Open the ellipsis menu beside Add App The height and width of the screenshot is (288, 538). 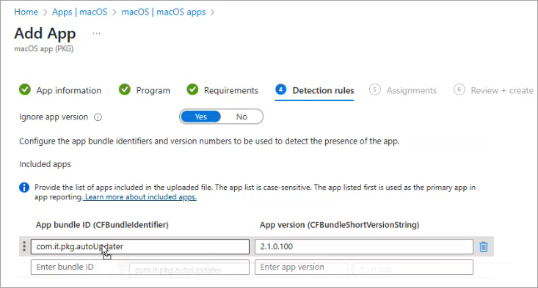click(x=96, y=33)
